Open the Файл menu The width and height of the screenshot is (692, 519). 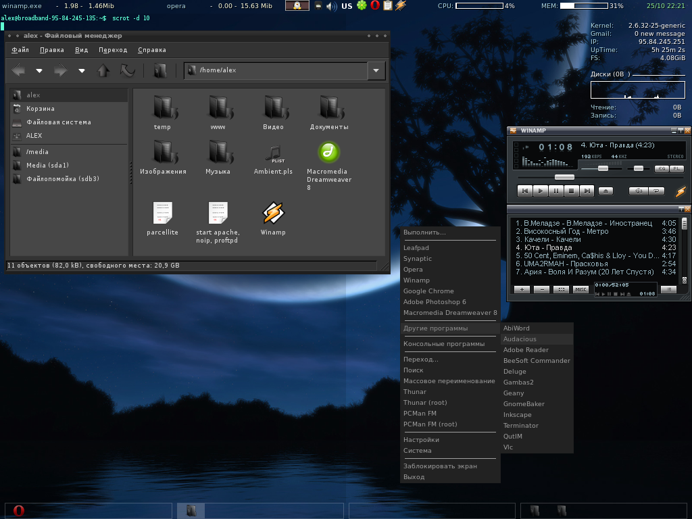(20, 50)
